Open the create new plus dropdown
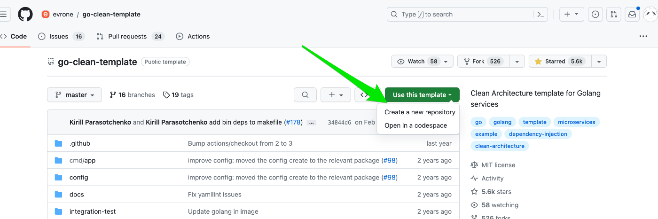This screenshot has height=219, width=658. click(x=572, y=15)
